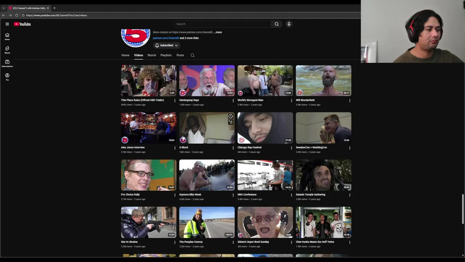Viewport: 465px width, 262px height.
Task: Open options menu for World's Strongest Man
Action: tap(291, 101)
